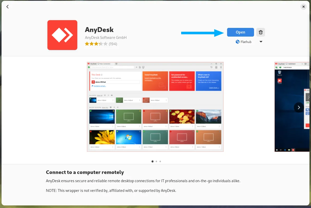The height and width of the screenshot is (208, 311).
Task: Enlarge the main AnyDesk dashboard screenshot
Action: point(155,107)
